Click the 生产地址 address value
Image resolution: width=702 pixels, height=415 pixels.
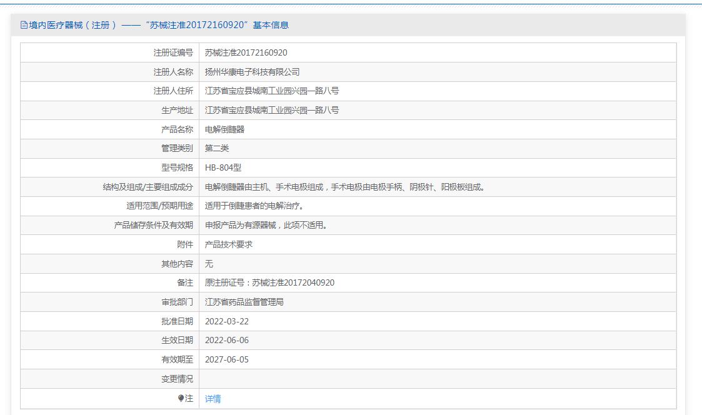[272, 110]
